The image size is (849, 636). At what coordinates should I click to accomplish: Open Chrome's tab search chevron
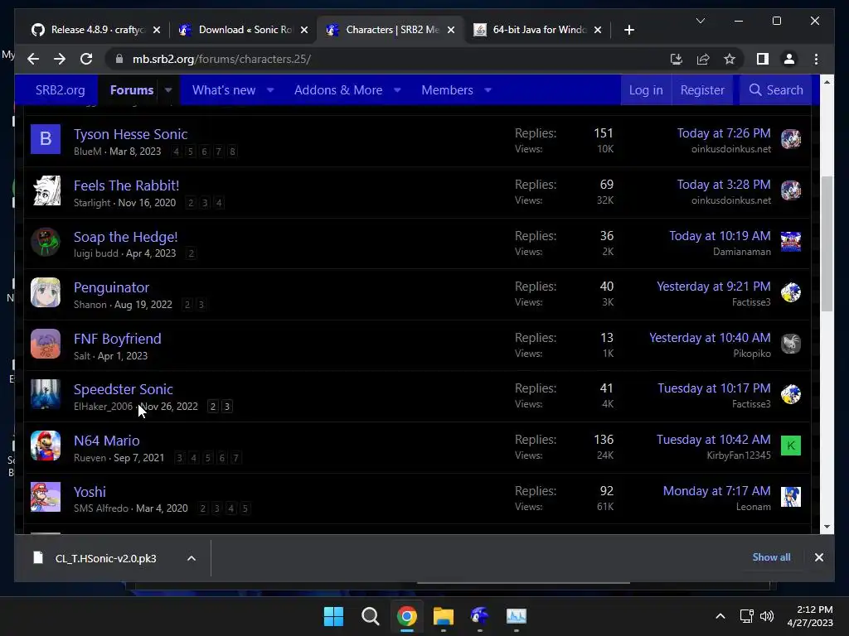click(x=700, y=21)
